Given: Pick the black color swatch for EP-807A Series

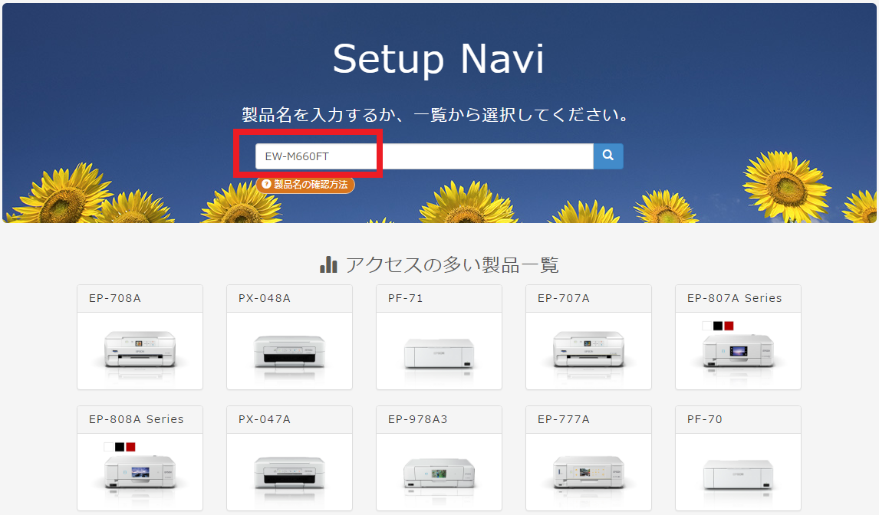Looking at the screenshot, I should click(x=718, y=326).
